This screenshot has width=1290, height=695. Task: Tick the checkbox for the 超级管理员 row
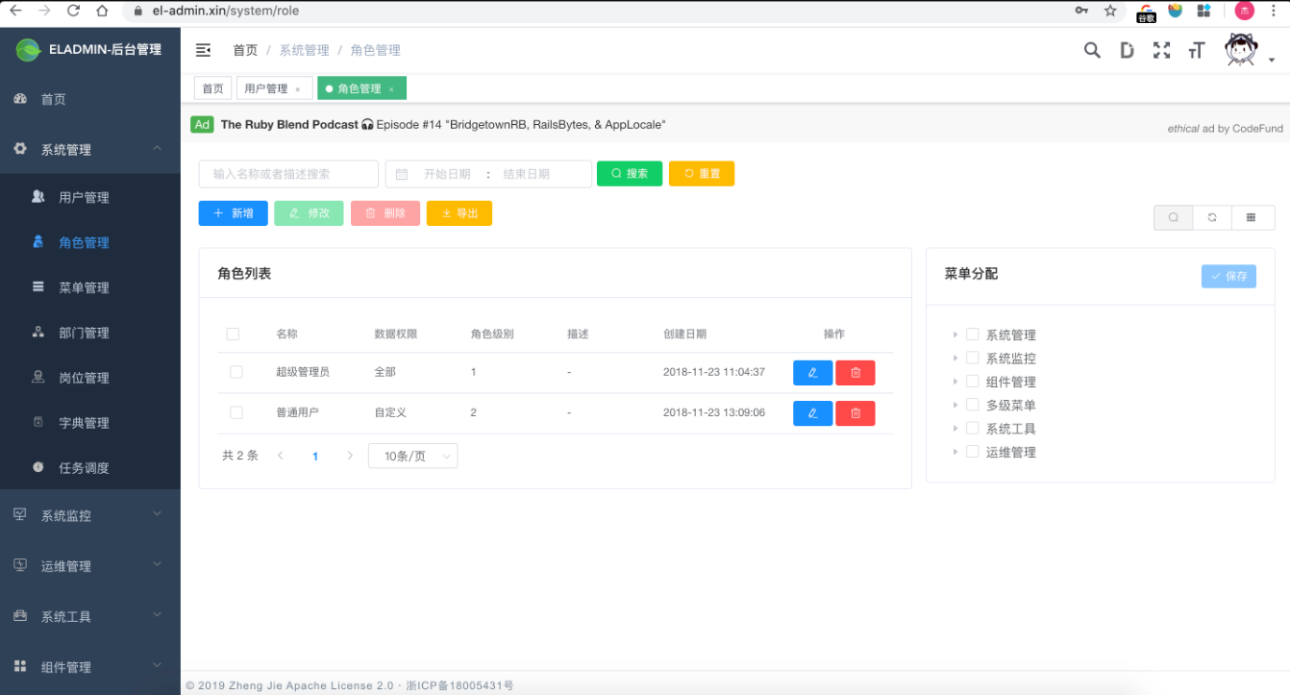click(x=236, y=372)
